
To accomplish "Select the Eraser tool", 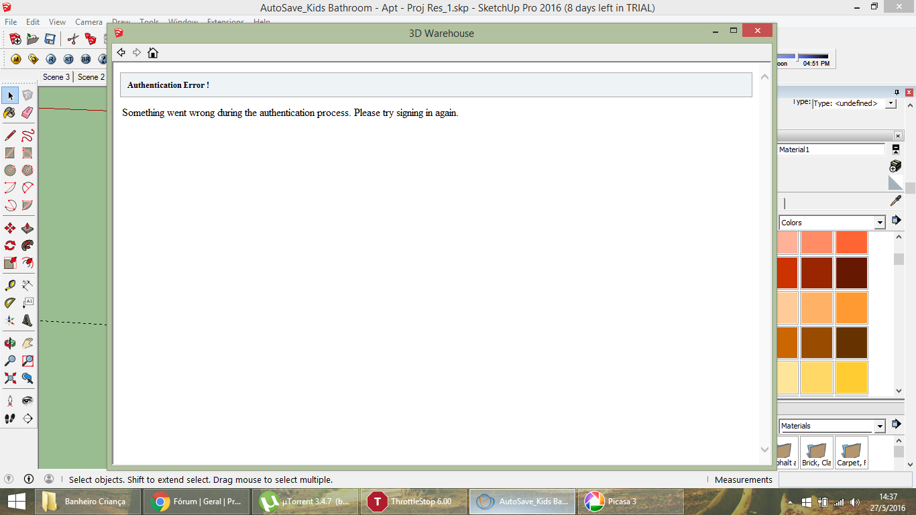I will pyautogui.click(x=27, y=113).
